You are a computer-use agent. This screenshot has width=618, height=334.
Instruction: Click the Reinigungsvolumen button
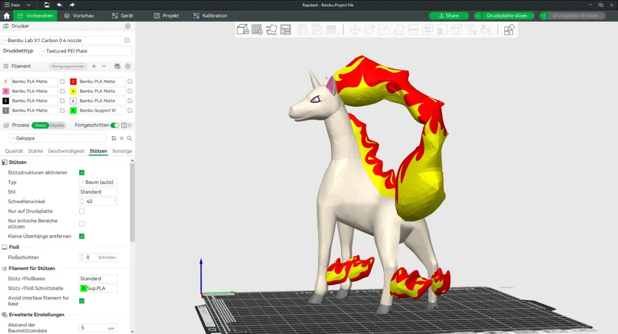coord(68,66)
